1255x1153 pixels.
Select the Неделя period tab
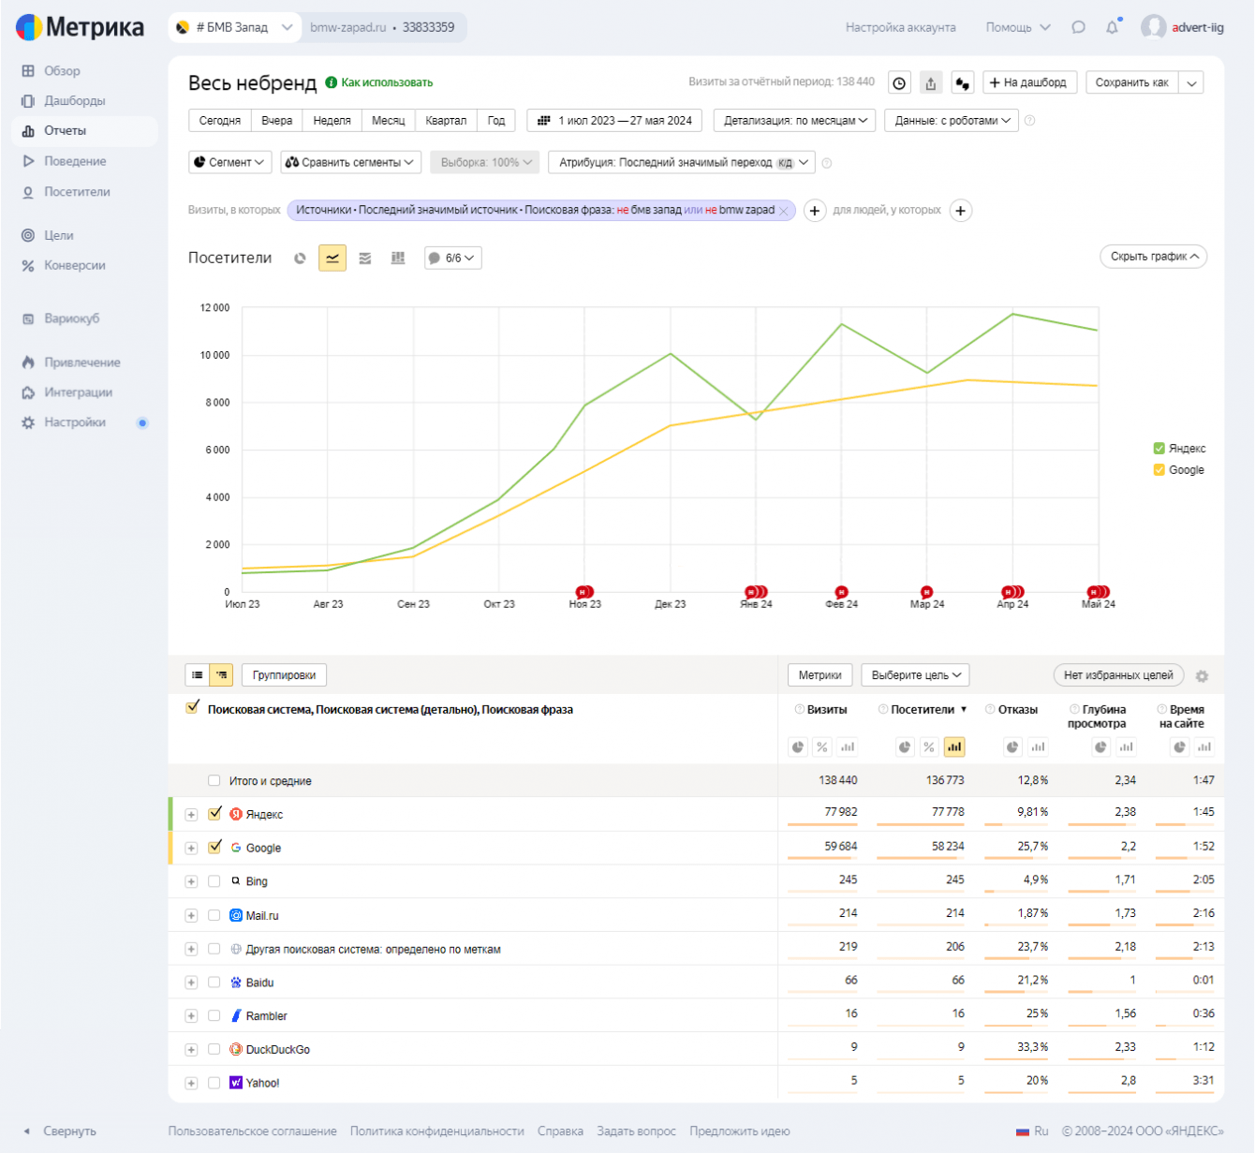pyautogui.click(x=332, y=121)
